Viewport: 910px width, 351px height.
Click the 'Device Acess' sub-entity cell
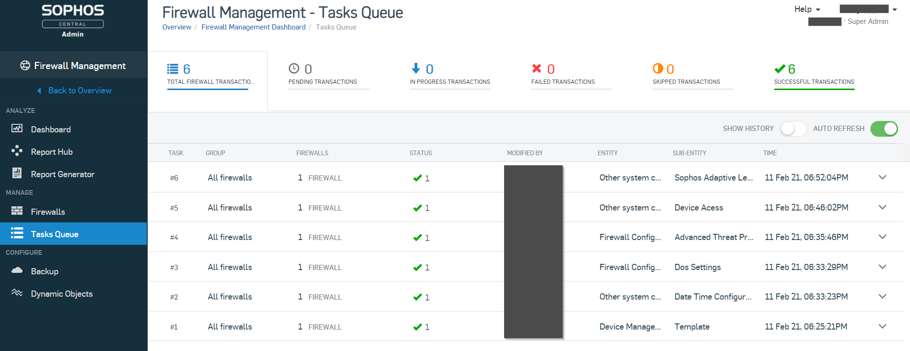[x=699, y=208]
